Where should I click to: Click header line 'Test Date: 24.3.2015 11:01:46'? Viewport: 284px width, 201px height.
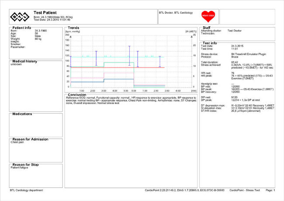coord(52,20)
